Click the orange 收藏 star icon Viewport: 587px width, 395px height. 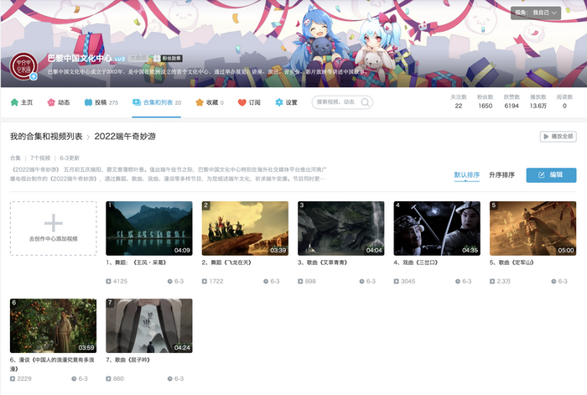tap(200, 102)
